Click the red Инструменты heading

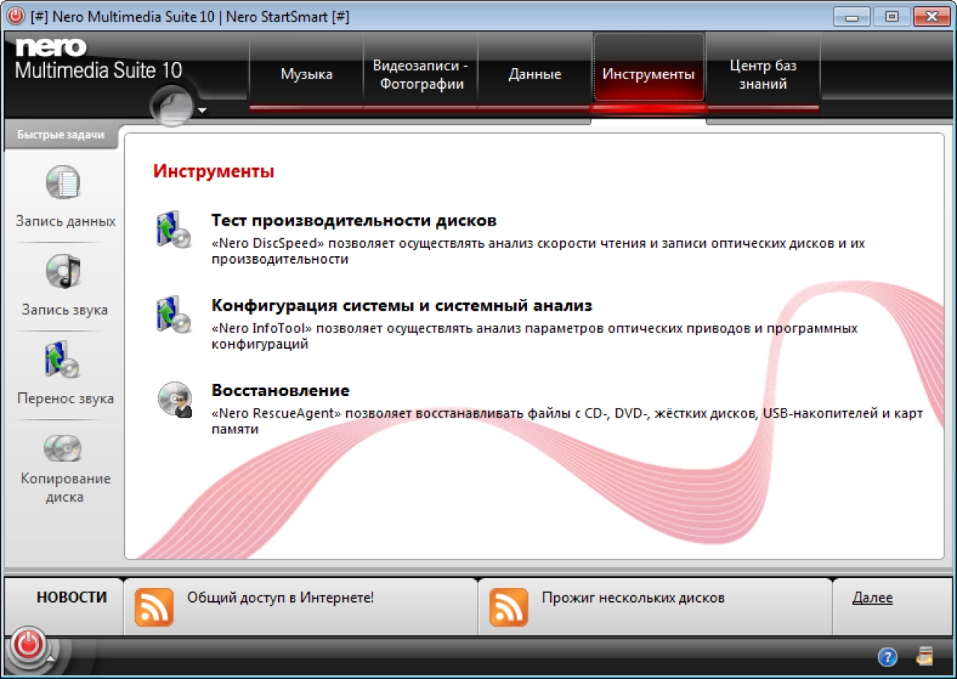(214, 171)
